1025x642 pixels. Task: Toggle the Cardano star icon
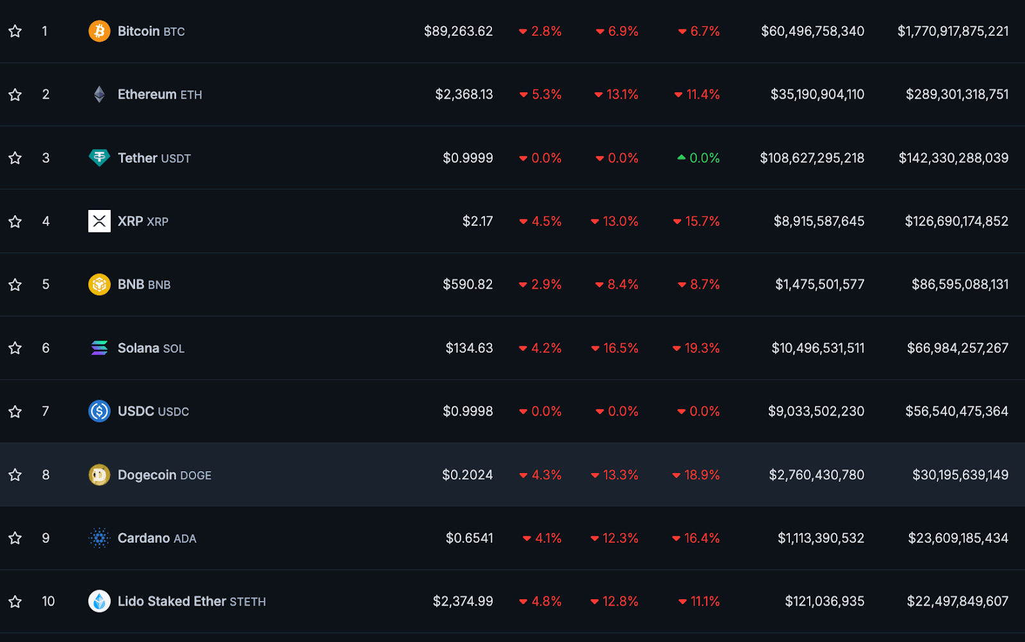pos(15,538)
